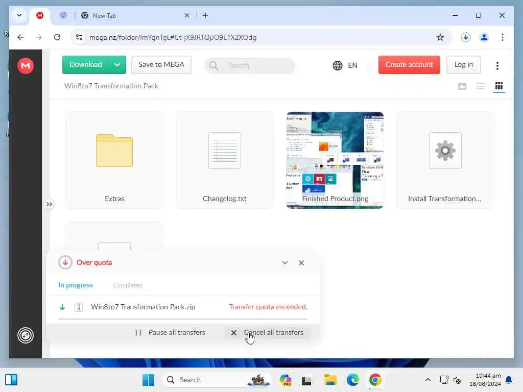Screen dimensions: 523x392
Task: Click the Over quota download status icon
Action: click(65, 263)
